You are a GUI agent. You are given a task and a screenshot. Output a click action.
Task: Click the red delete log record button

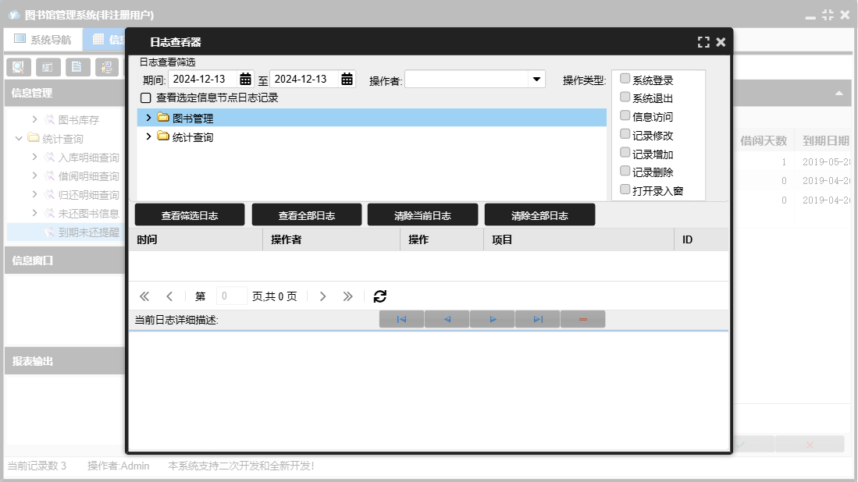click(x=582, y=319)
